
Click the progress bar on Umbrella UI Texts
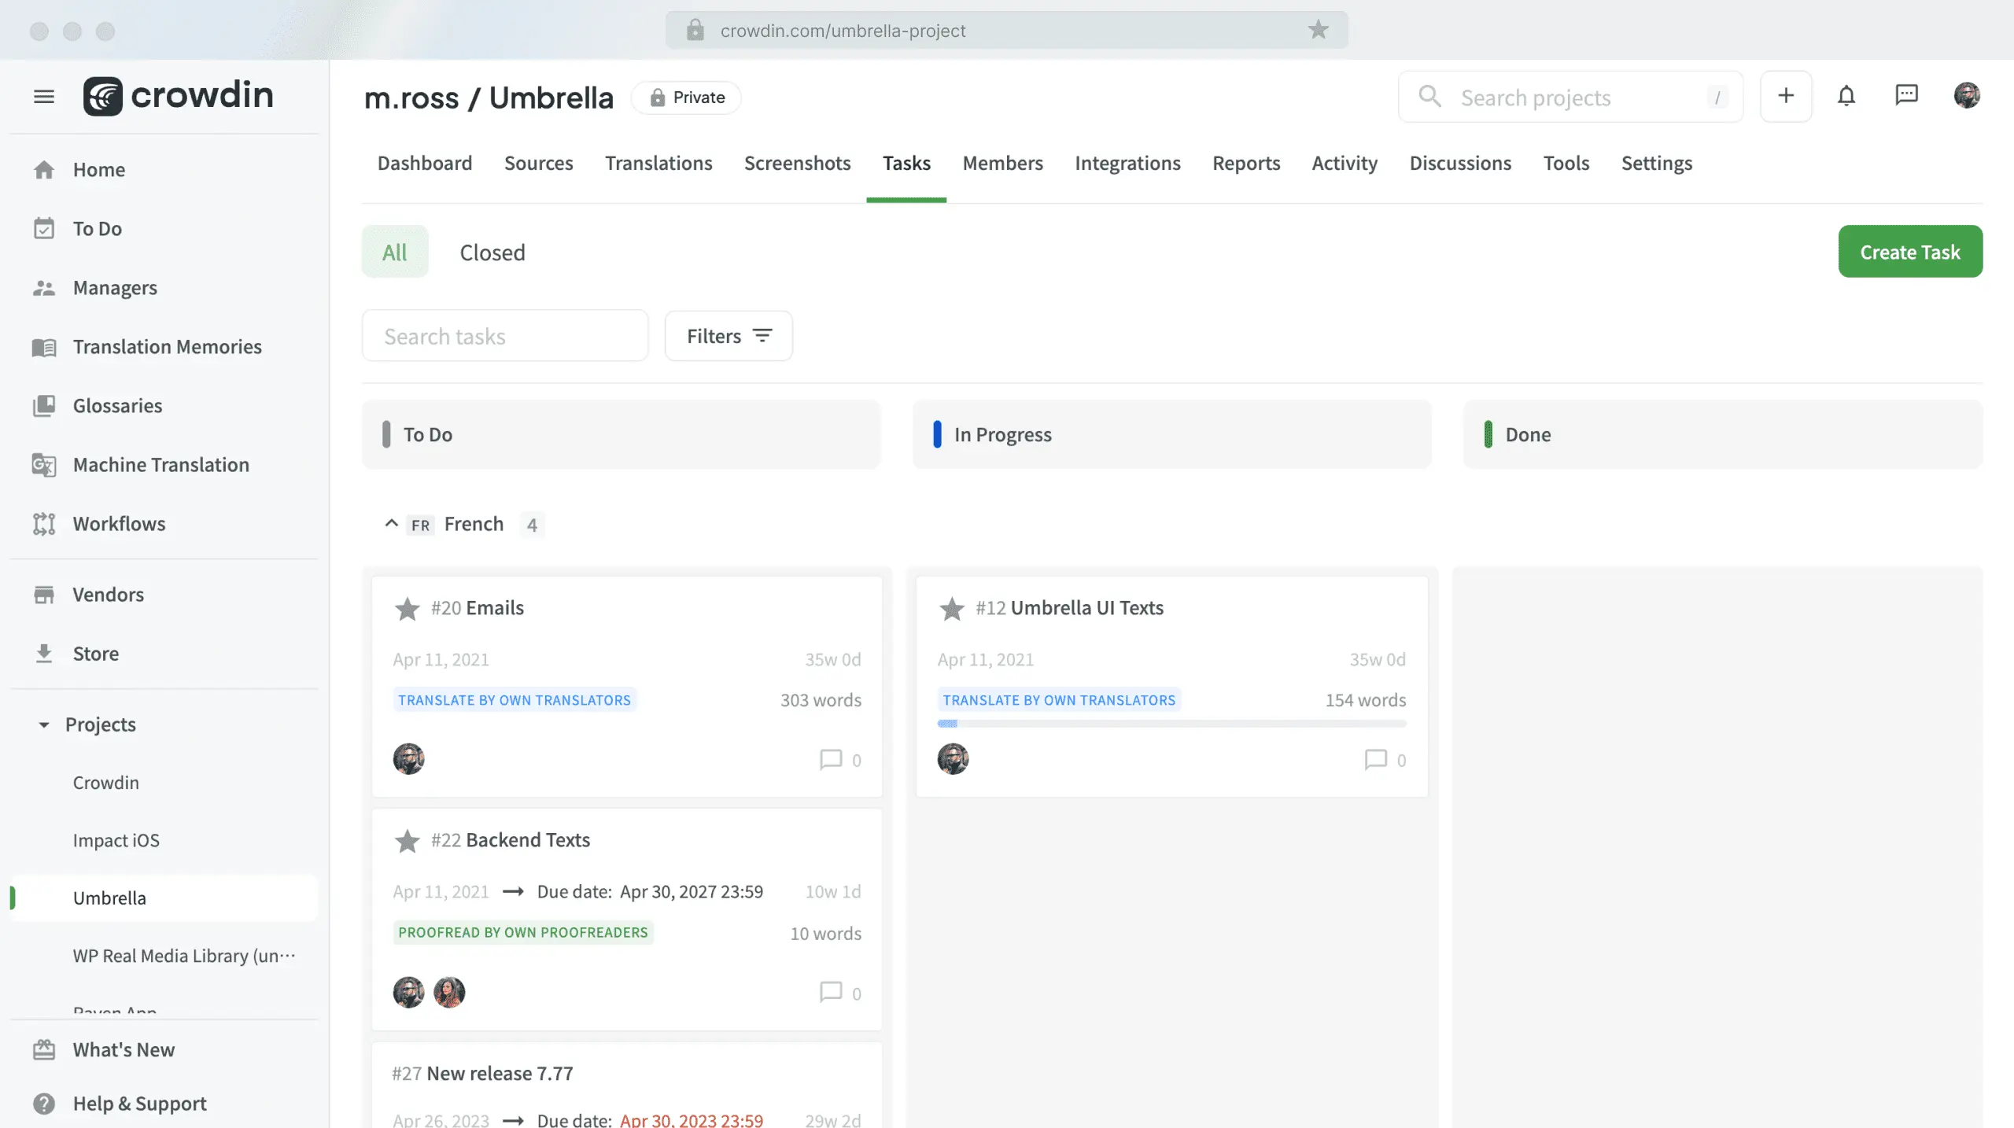pos(1171,721)
